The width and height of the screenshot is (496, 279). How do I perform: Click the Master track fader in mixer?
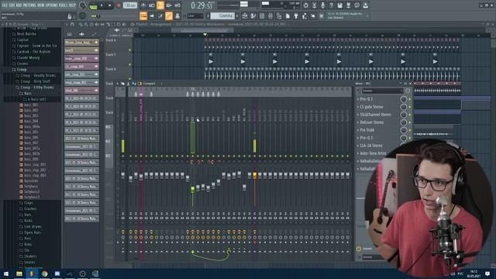click(x=122, y=175)
